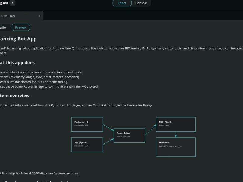Click the 'live dashboard for PID' bullet line
This screenshot has height=182, width=243.
(x=34, y=82)
